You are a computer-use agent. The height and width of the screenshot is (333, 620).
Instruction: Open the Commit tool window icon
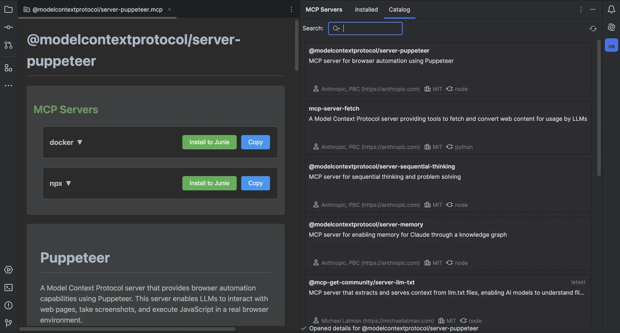pyautogui.click(x=8, y=27)
